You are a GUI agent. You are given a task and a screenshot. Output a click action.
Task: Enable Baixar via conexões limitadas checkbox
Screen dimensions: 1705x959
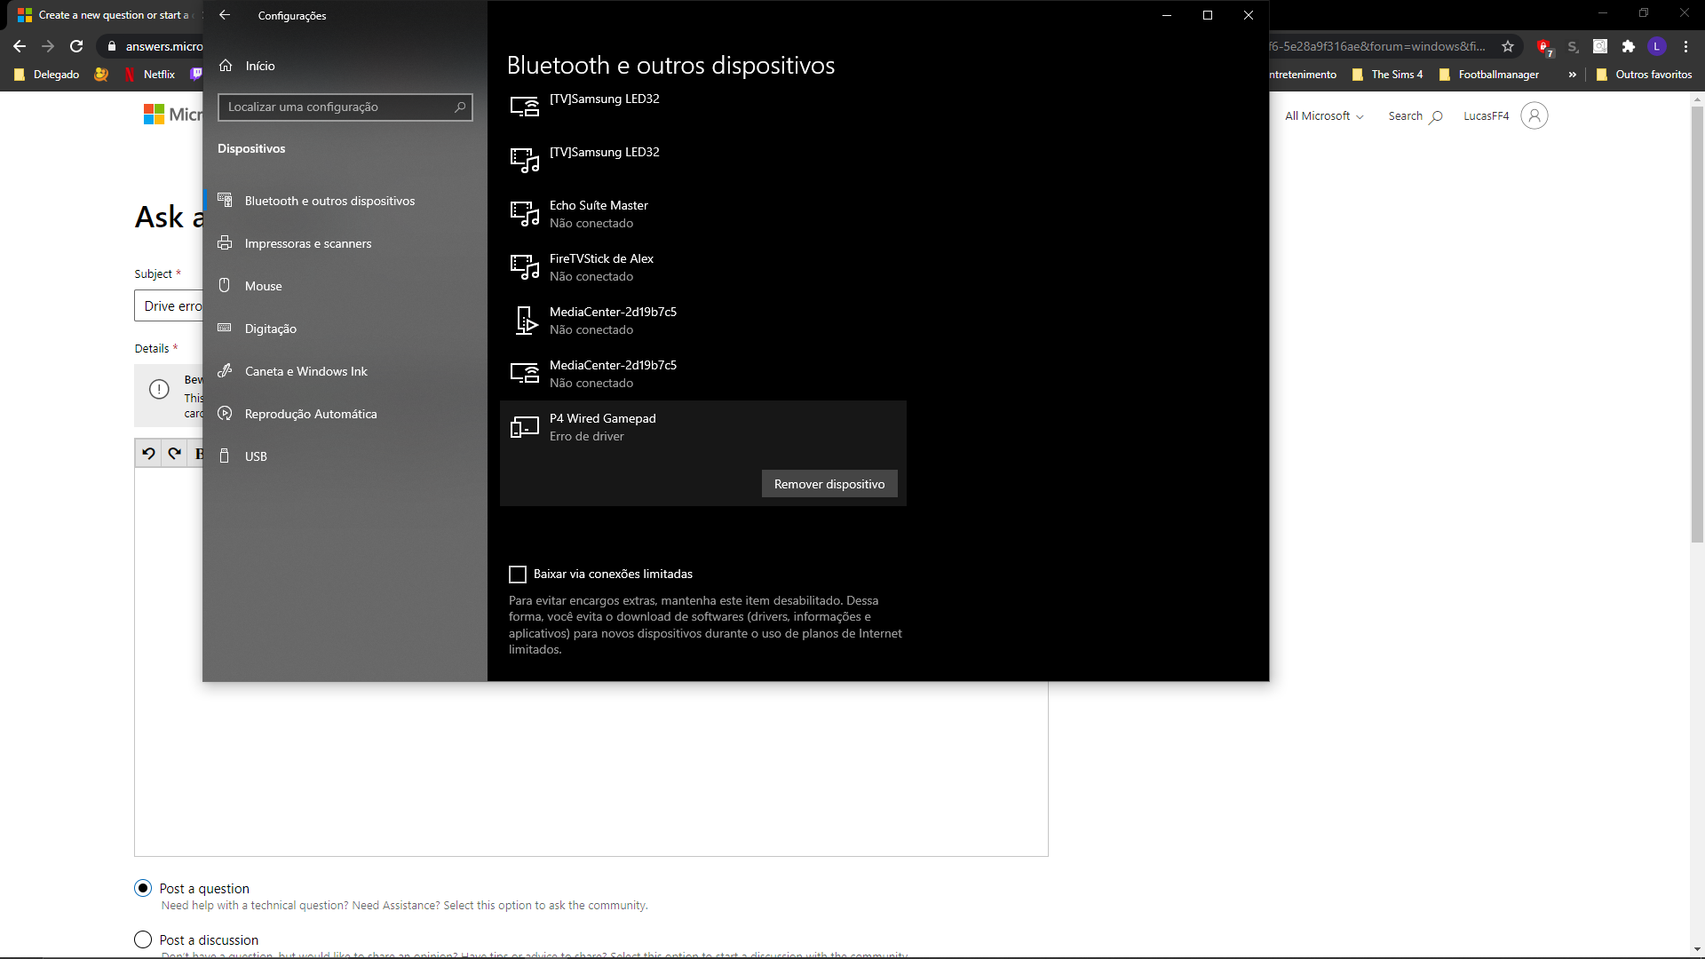tap(518, 574)
